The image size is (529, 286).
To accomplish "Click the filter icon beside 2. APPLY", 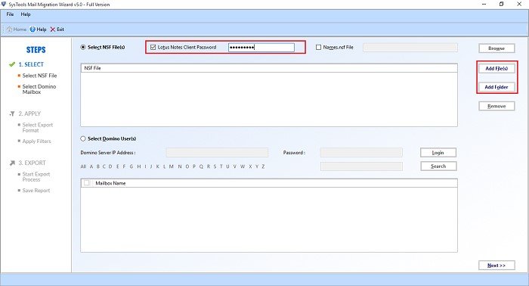I will click(12, 113).
